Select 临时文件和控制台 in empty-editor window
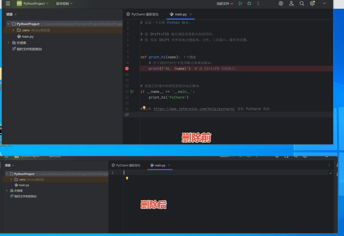The image size is (344, 236). click(23, 196)
